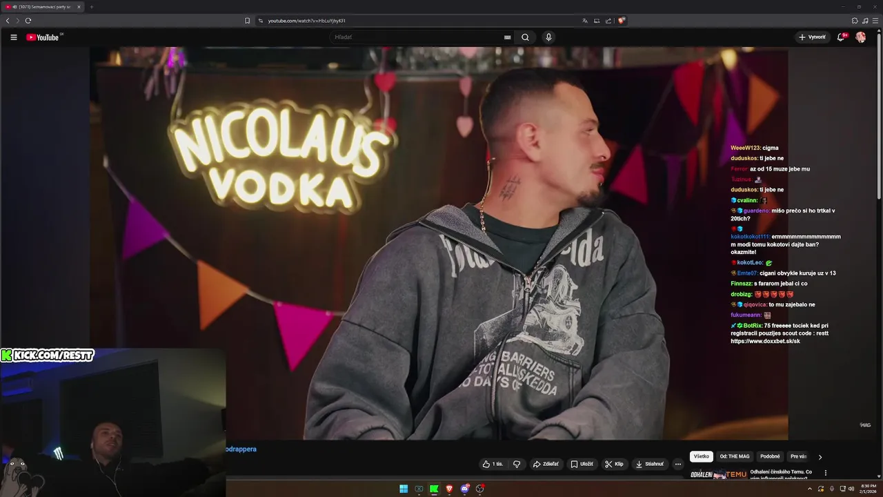883x497 pixels.
Task: Click the browser forward arrow
Action: 18,21
